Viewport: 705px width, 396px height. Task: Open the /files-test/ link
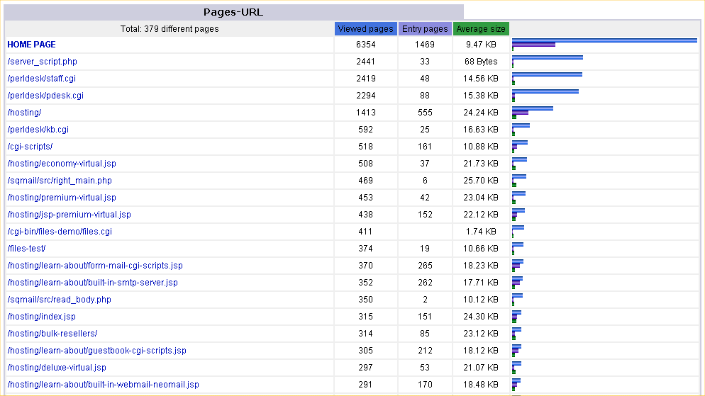pyautogui.click(x=26, y=249)
